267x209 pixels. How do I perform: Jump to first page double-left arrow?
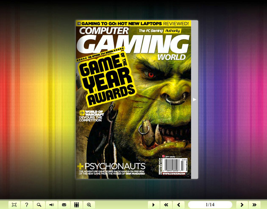tap(166, 205)
